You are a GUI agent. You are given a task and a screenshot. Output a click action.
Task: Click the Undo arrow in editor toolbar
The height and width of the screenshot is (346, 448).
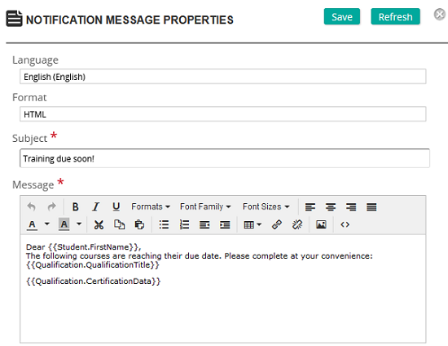click(31, 206)
